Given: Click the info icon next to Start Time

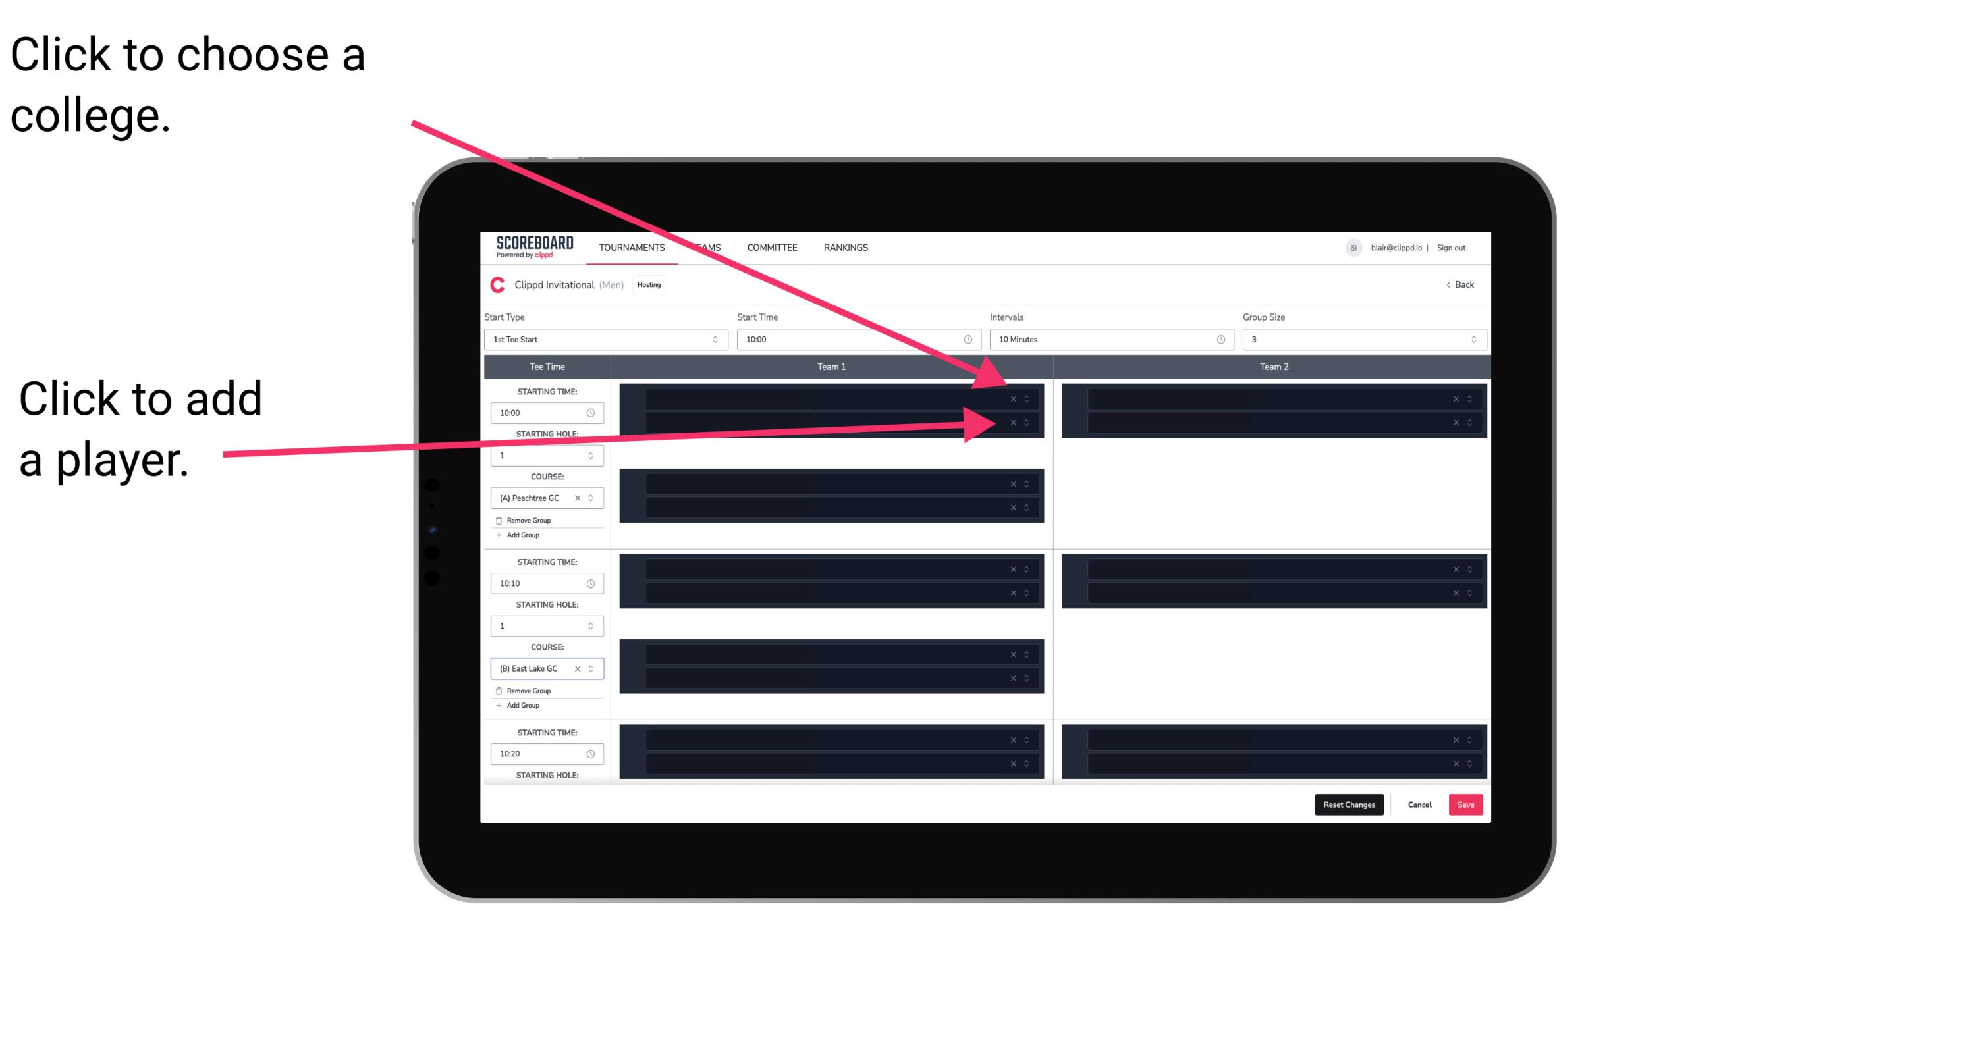Looking at the screenshot, I should 974,340.
